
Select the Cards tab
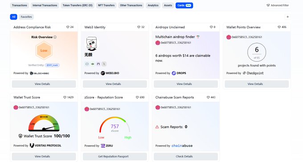coord(184,5)
